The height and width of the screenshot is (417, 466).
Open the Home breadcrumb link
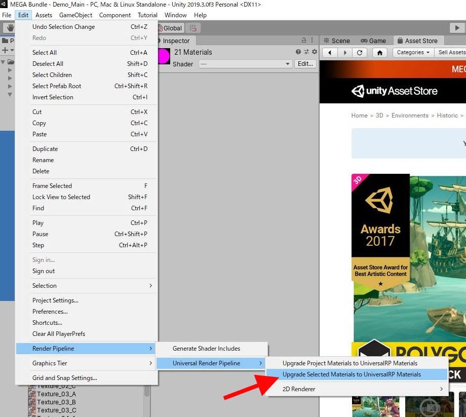359,116
